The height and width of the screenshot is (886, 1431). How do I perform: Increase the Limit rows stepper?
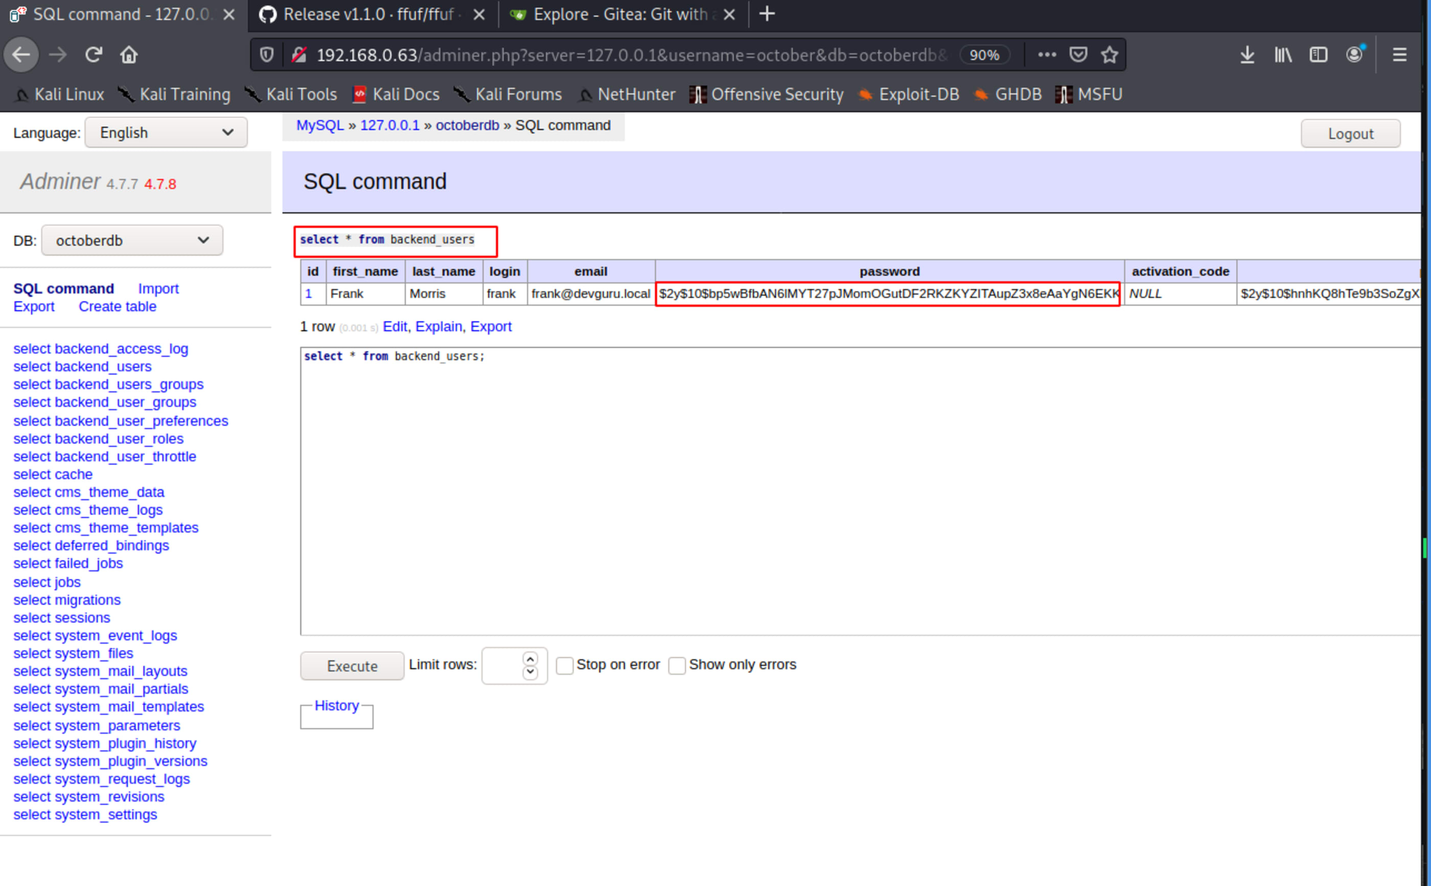(x=530, y=659)
